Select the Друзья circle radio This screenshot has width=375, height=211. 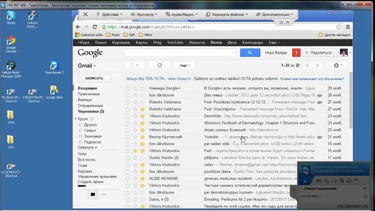pyautogui.click(x=80, y=125)
